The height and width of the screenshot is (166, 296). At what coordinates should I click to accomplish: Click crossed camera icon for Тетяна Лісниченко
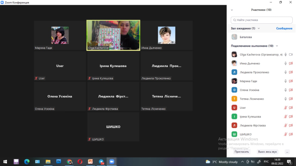tap(291, 99)
